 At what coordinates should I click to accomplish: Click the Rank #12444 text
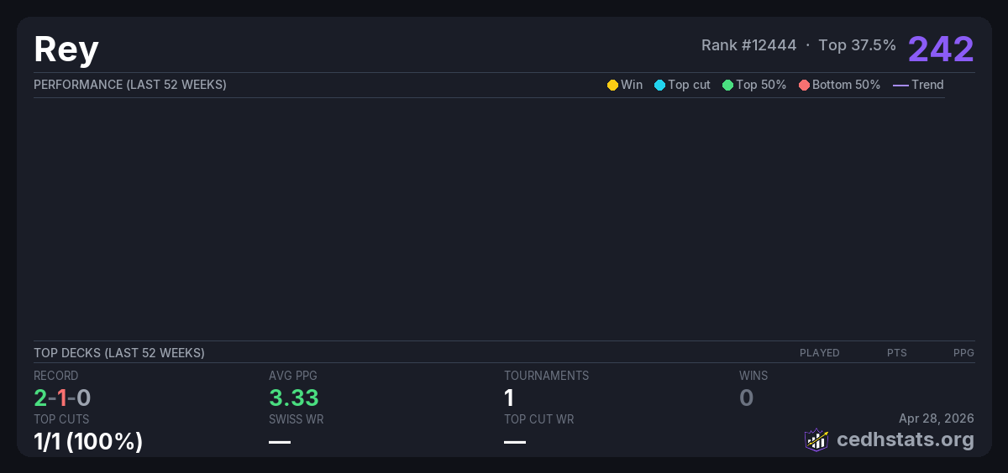[x=748, y=45]
